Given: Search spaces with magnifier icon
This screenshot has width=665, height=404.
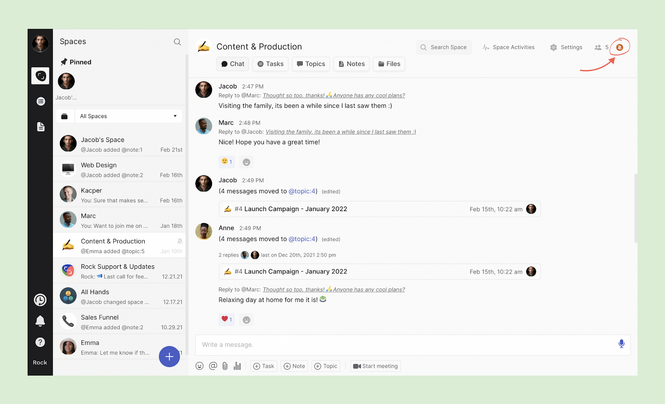Looking at the screenshot, I should pos(177,42).
